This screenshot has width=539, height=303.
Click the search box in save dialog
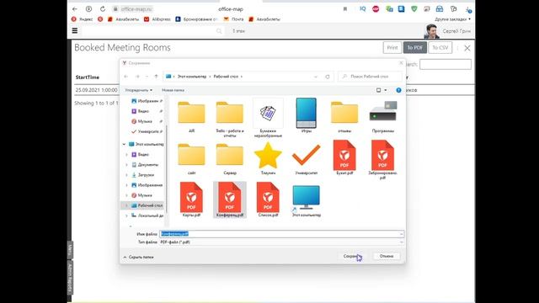click(371, 77)
